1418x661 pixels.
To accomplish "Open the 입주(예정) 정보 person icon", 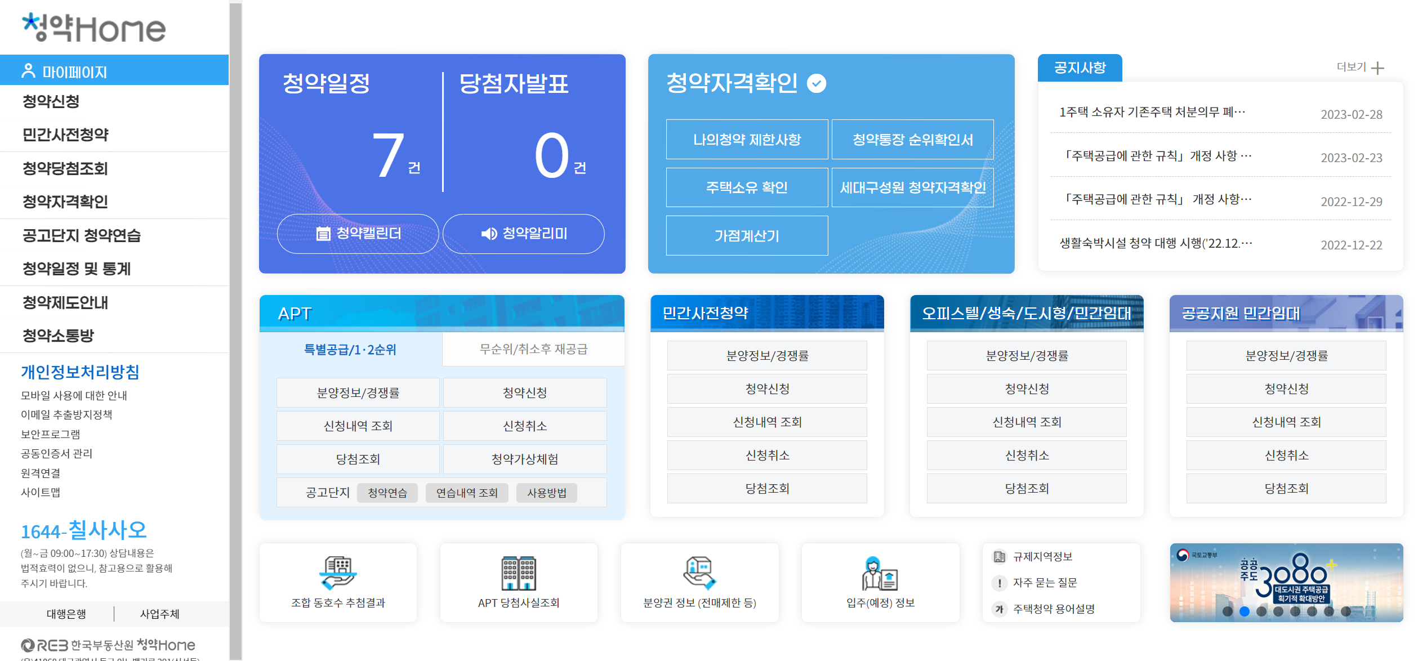I will (x=880, y=573).
